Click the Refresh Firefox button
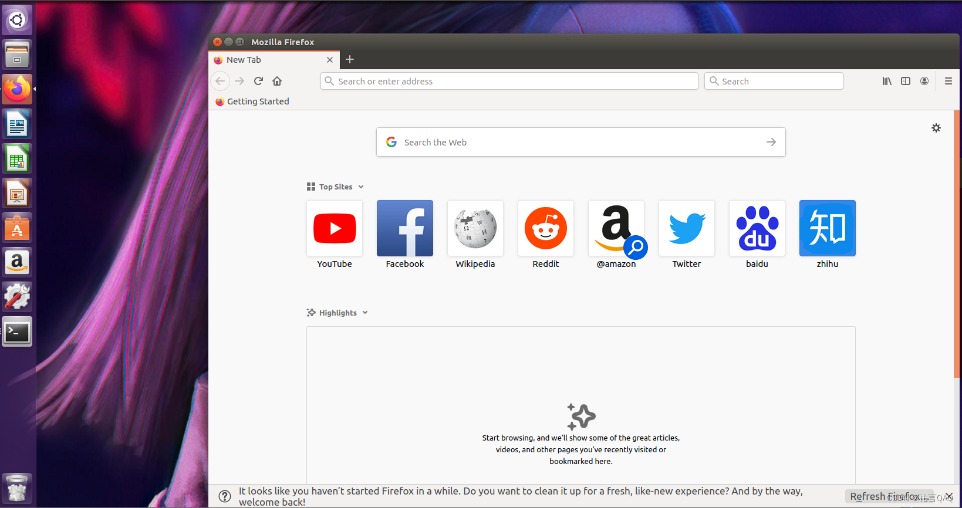 point(889,496)
